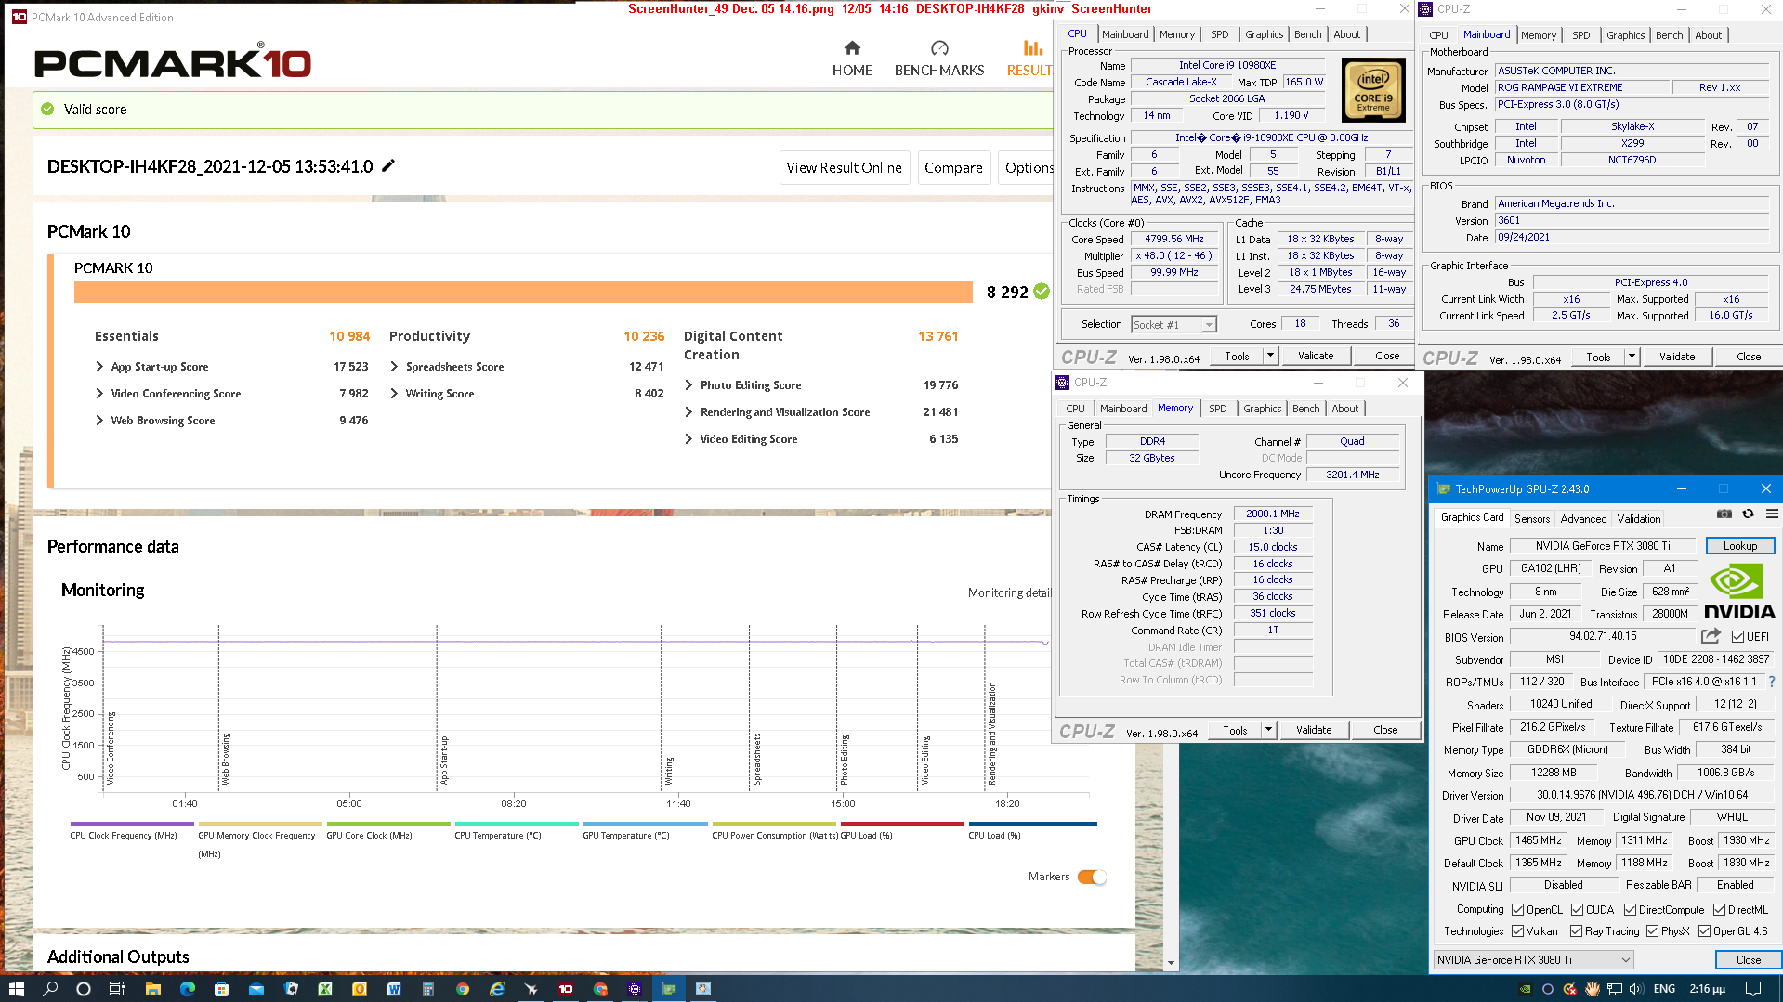1783x1002 pixels.
Task: Toggle the OpenCL checkbox
Action: pos(1517,910)
